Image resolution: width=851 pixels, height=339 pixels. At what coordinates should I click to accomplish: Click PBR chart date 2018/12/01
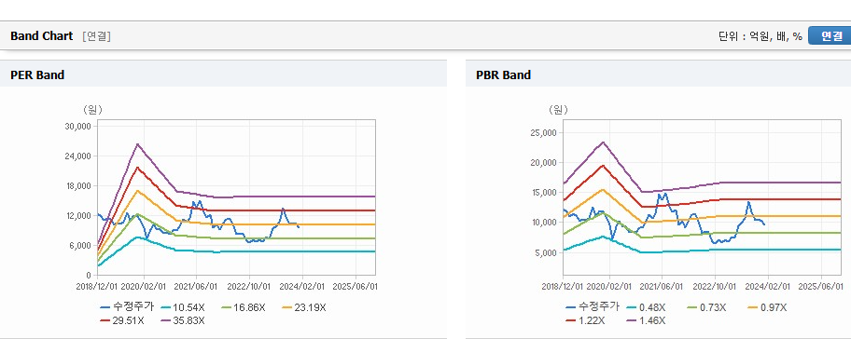click(563, 286)
